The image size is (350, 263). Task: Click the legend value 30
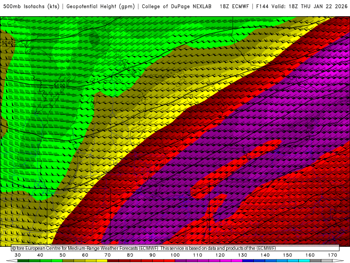[x=17, y=255]
